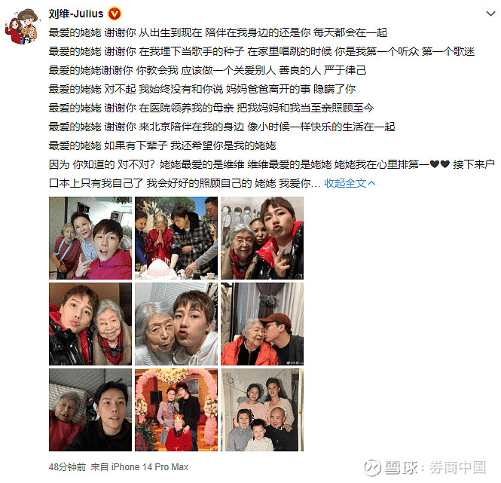Open photo under pink flower arch
Image resolution: width=501 pixels, height=483 pixels.
[176, 410]
